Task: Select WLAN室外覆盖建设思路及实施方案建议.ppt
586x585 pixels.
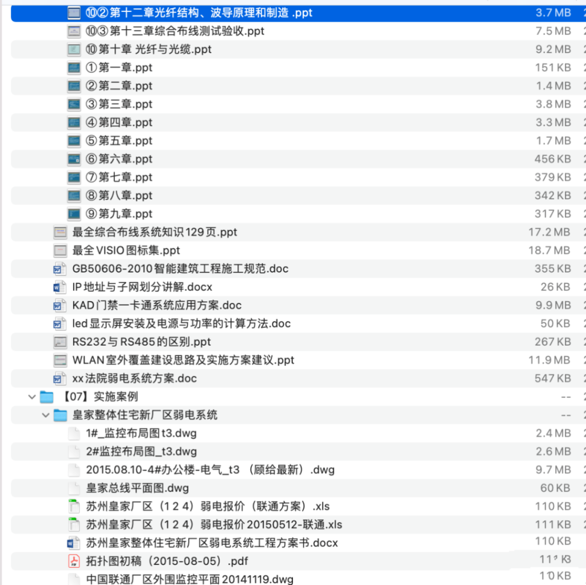Action: 183,360
